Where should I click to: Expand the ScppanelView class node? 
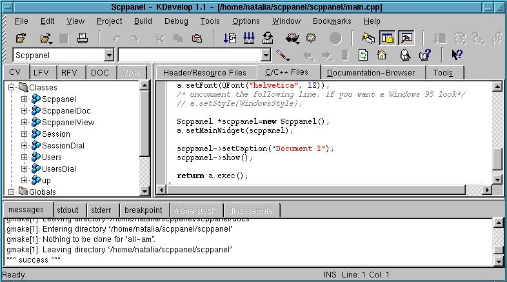(25, 122)
